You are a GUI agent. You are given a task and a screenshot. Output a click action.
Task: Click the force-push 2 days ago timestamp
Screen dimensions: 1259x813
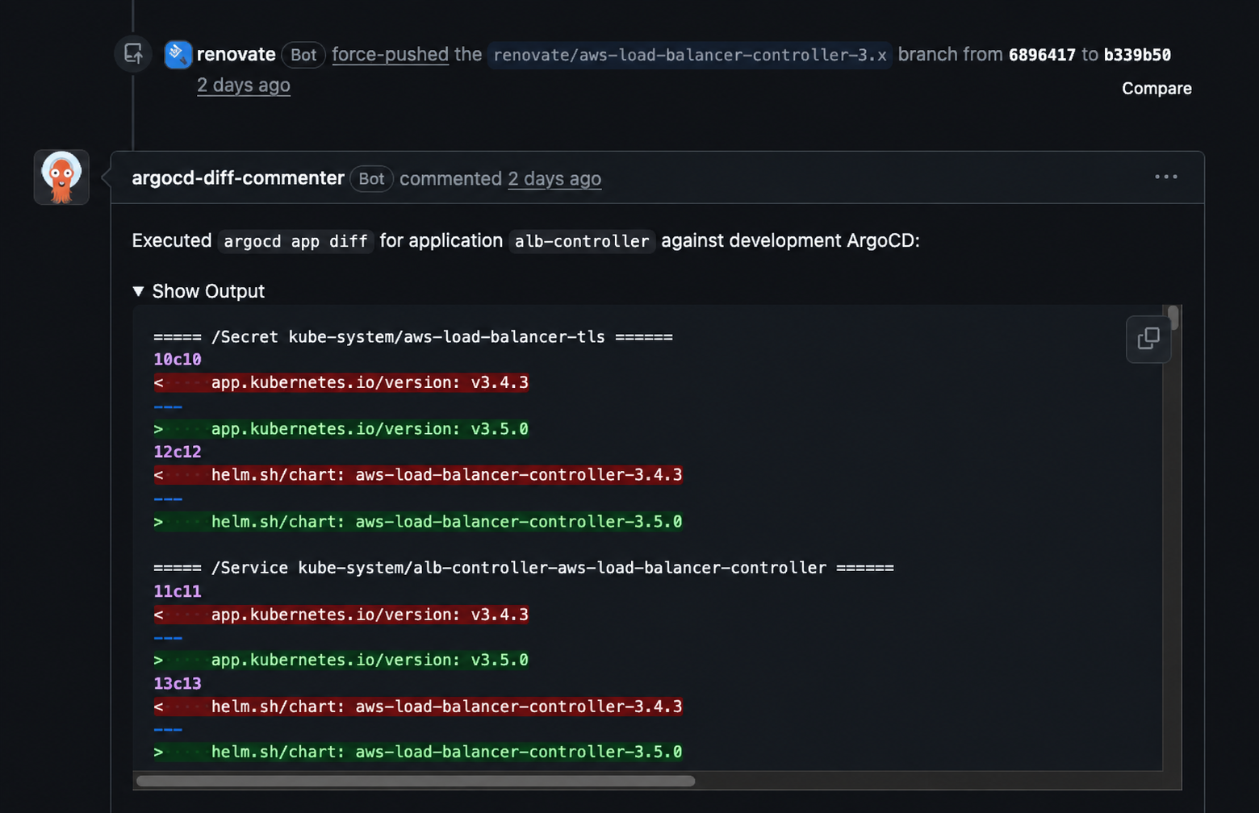tap(244, 85)
